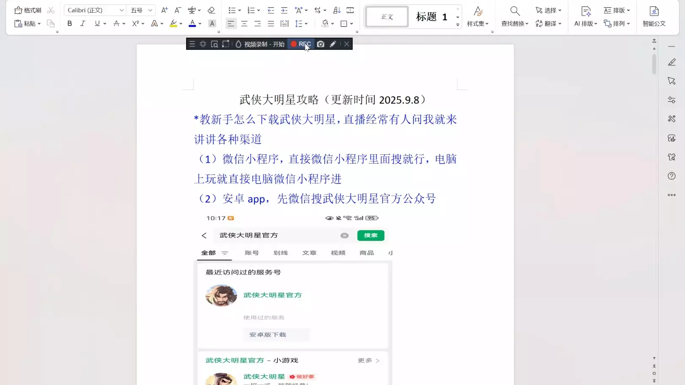Open the 样式集 style set menu
This screenshot has height=385, width=685.
click(x=478, y=17)
